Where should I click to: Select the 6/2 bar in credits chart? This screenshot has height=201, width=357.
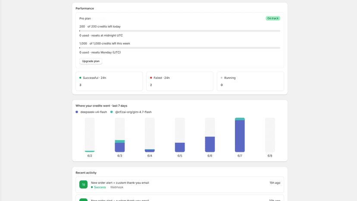90,135
